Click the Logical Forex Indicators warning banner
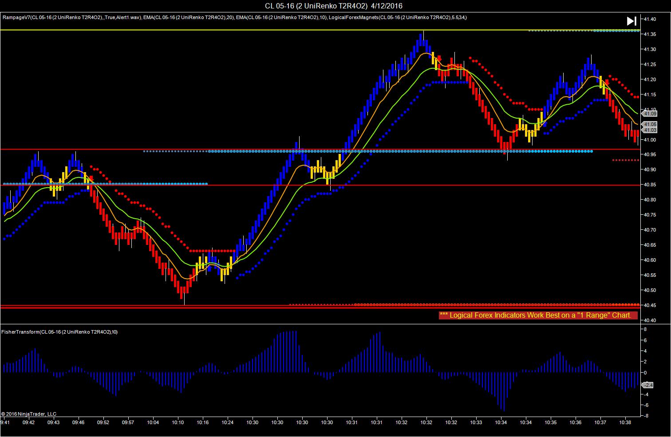Viewport: 671px width, 437px height. pyautogui.click(x=538, y=315)
